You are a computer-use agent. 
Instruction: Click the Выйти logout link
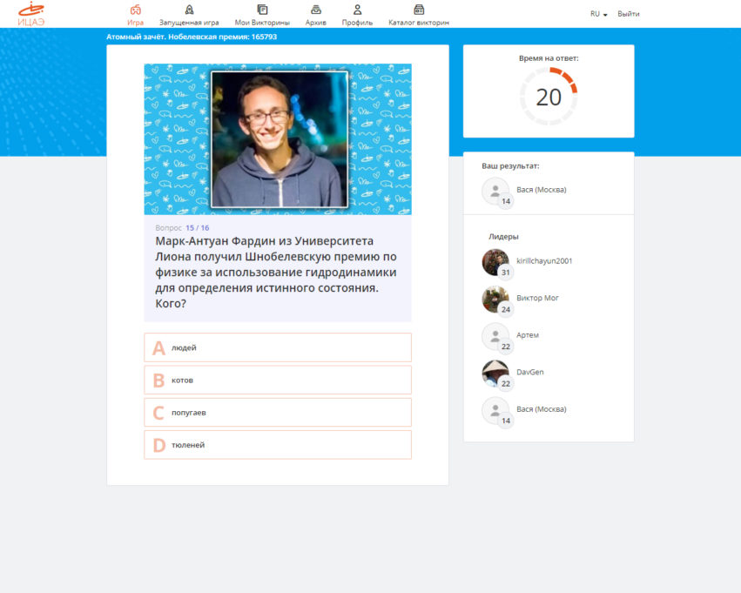point(628,14)
